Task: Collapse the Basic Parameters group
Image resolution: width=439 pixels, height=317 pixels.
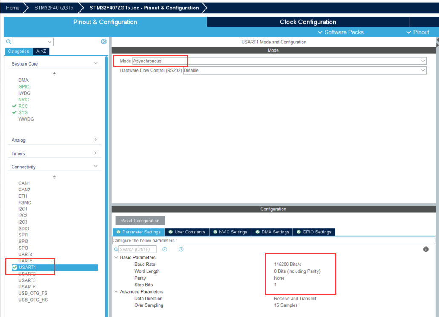Action: [116, 257]
